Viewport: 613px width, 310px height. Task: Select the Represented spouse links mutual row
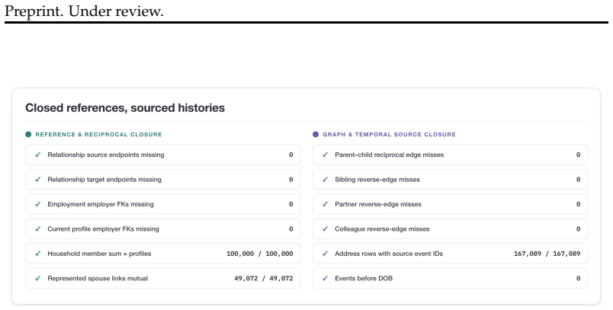tap(162, 278)
